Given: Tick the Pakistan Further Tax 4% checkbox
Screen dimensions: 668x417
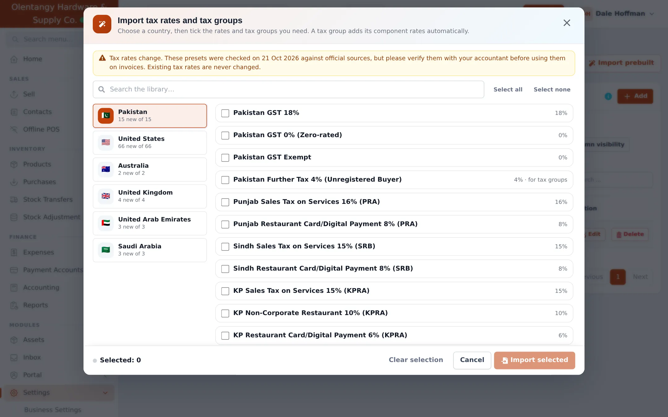Looking at the screenshot, I should (x=225, y=180).
